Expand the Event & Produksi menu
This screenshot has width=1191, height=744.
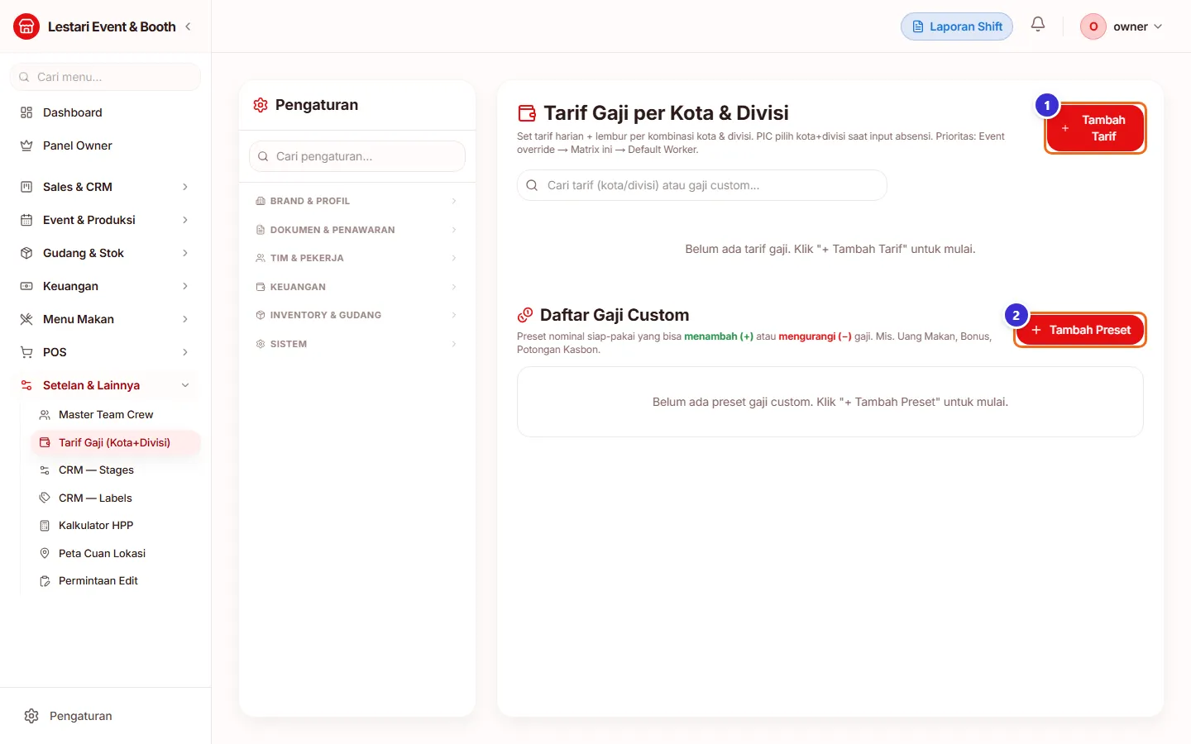105,220
